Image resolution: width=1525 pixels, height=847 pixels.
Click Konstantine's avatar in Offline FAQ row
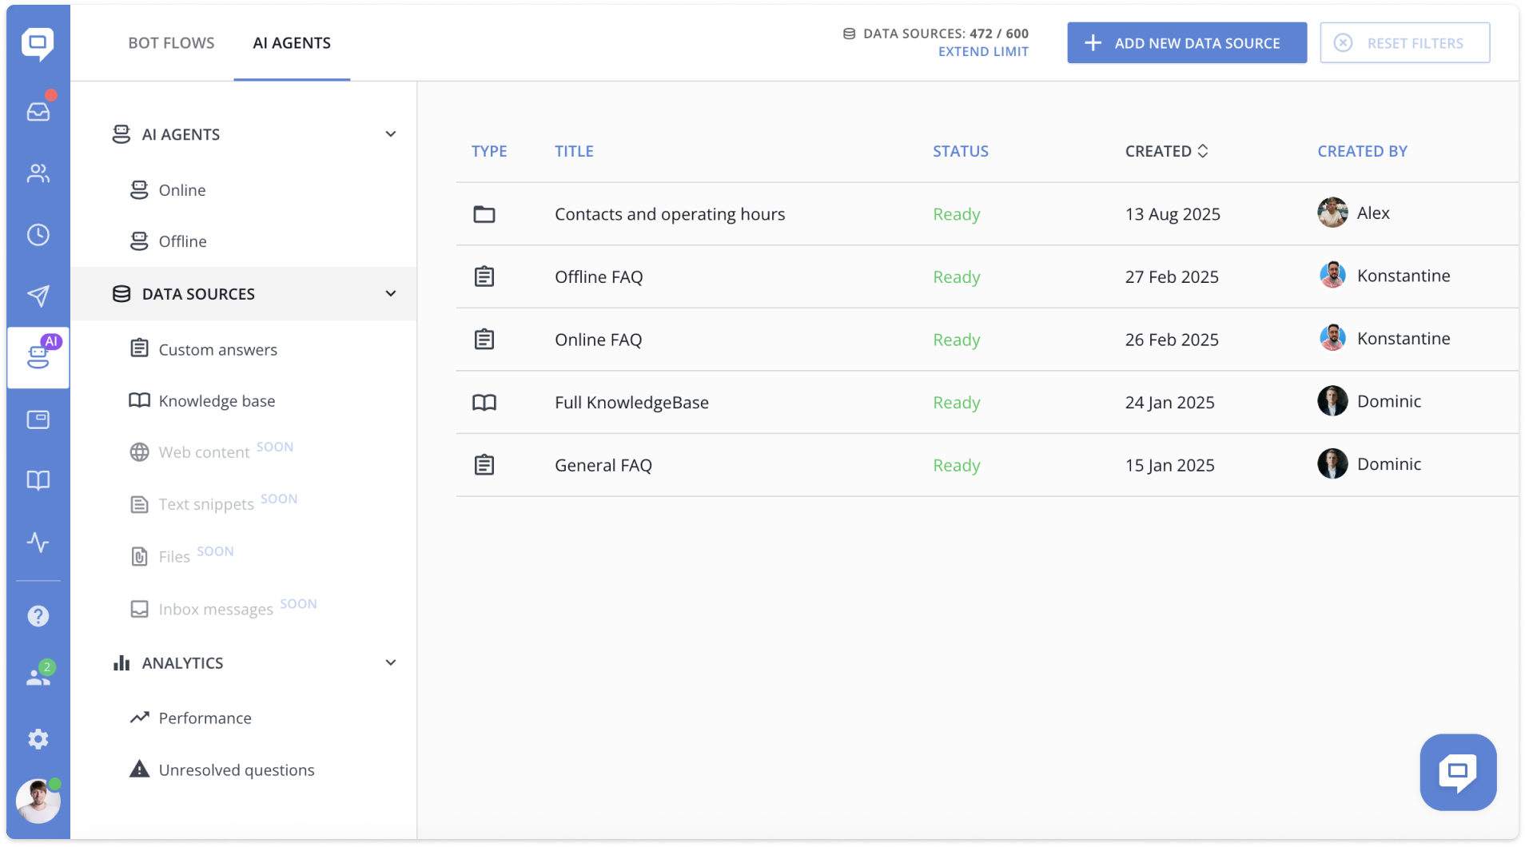click(1332, 275)
